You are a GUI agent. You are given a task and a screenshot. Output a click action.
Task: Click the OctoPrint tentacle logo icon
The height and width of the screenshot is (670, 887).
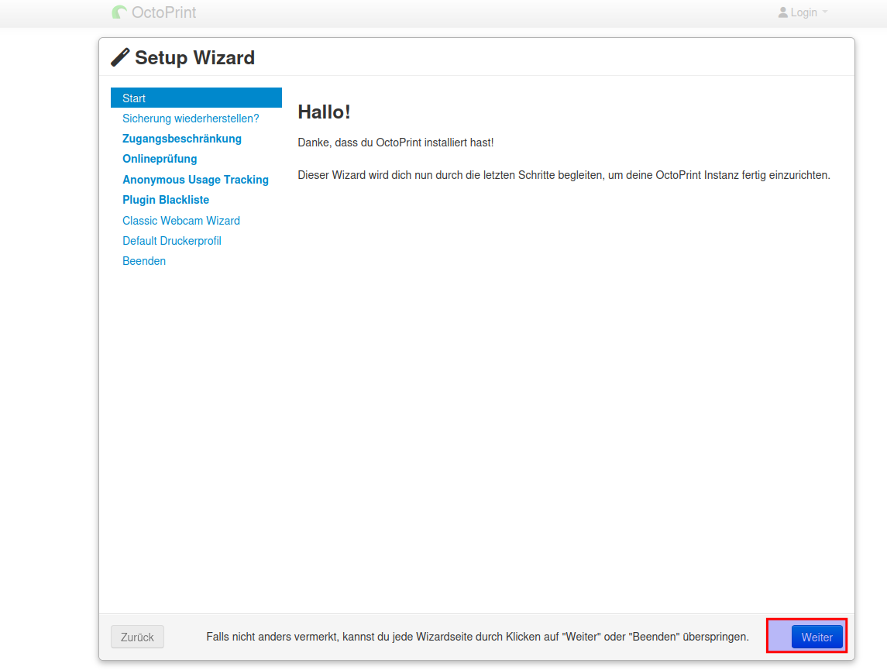(x=119, y=12)
